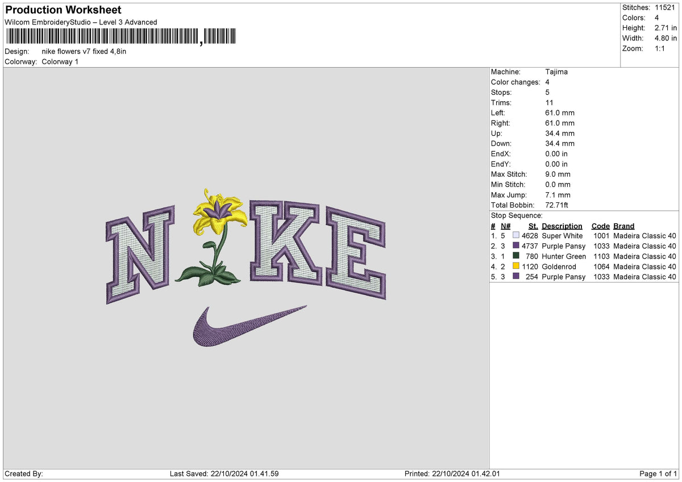Click the 61.0 mm value in the Left row
The height and width of the screenshot is (482, 682).
click(x=560, y=113)
